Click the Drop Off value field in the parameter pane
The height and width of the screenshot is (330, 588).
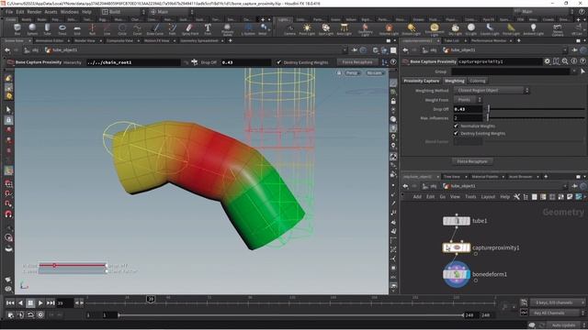coord(468,109)
